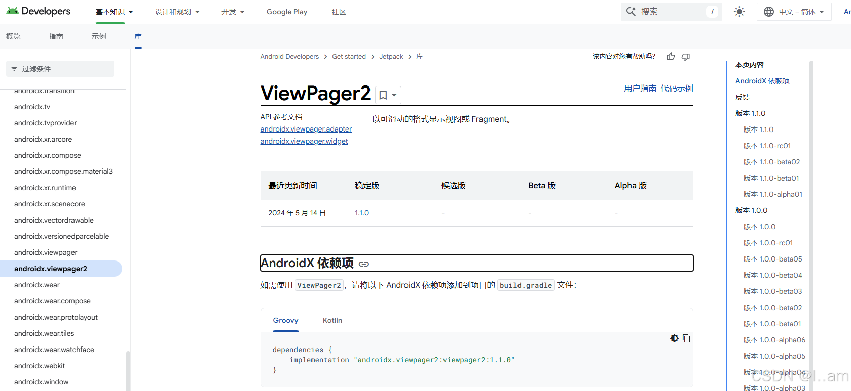The image size is (851, 391).
Task: Select the 库 tab
Action: 138,36
